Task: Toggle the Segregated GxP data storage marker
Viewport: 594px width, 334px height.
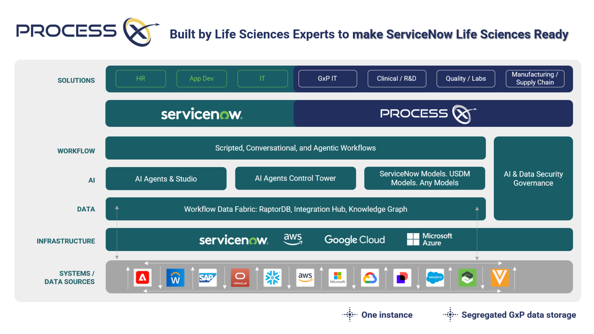Action: pyautogui.click(x=450, y=315)
